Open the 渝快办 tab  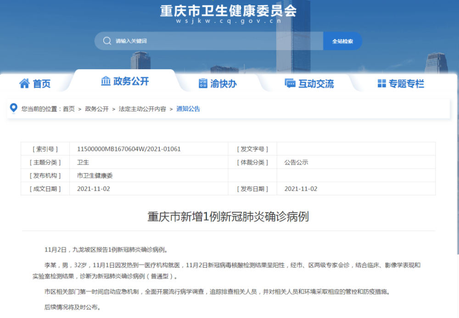[218, 83]
